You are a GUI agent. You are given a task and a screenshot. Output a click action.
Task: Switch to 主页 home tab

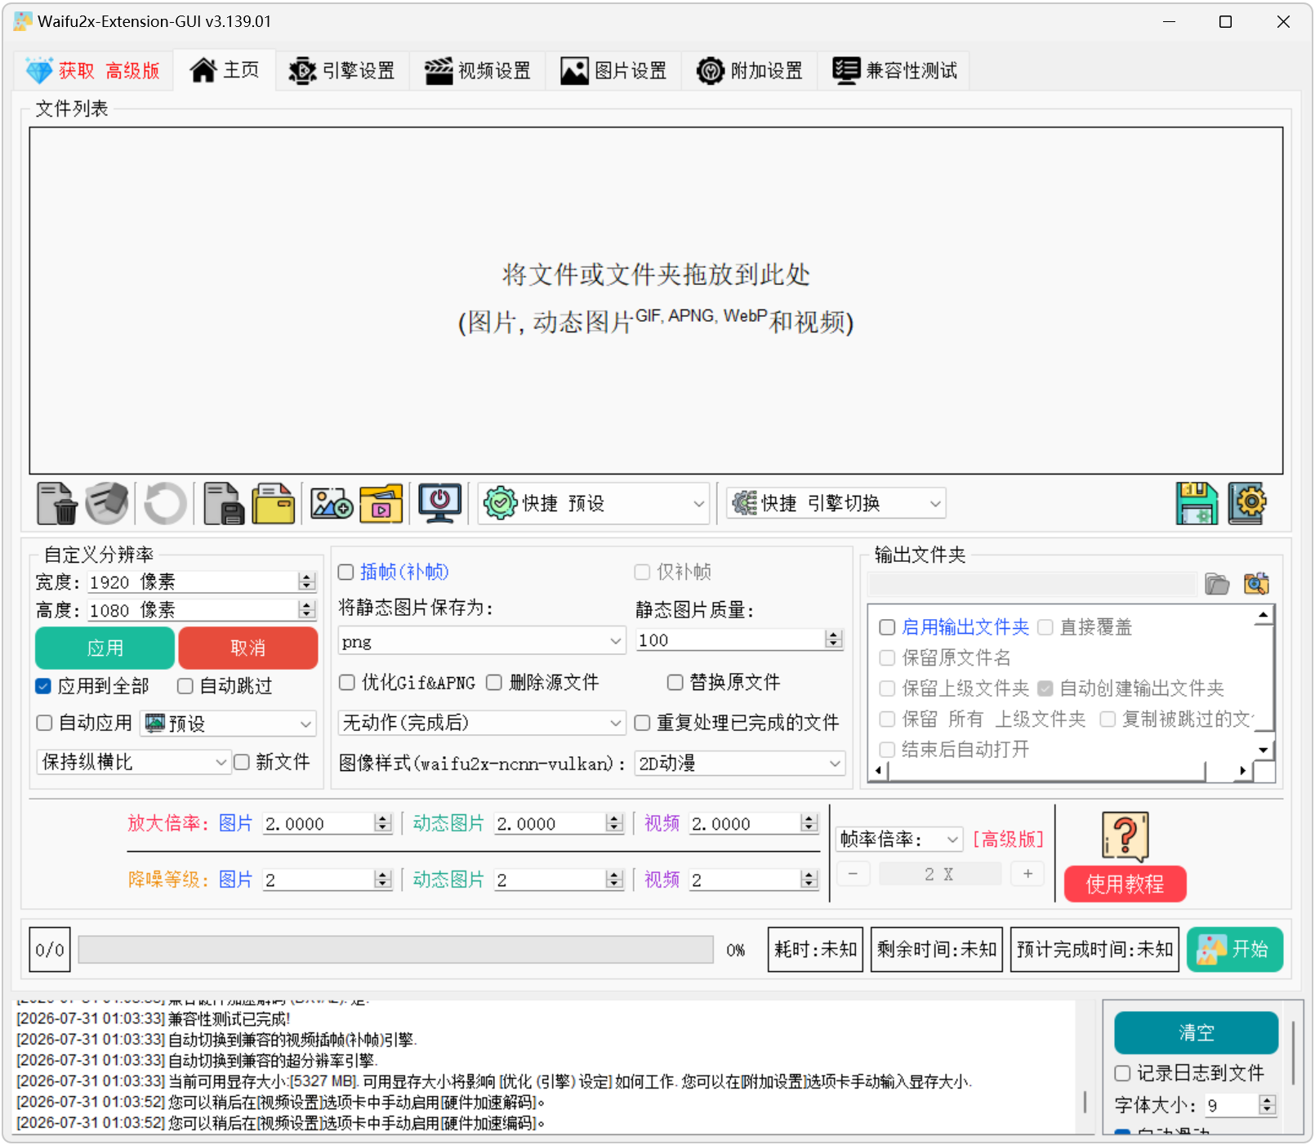tap(225, 70)
